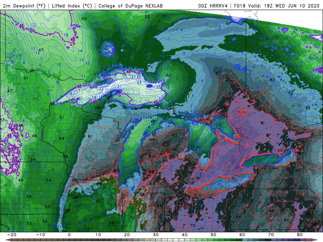This screenshot has height=242, width=323.
Task: Click the '60' label on the color scale
Action: [x=242, y=235]
